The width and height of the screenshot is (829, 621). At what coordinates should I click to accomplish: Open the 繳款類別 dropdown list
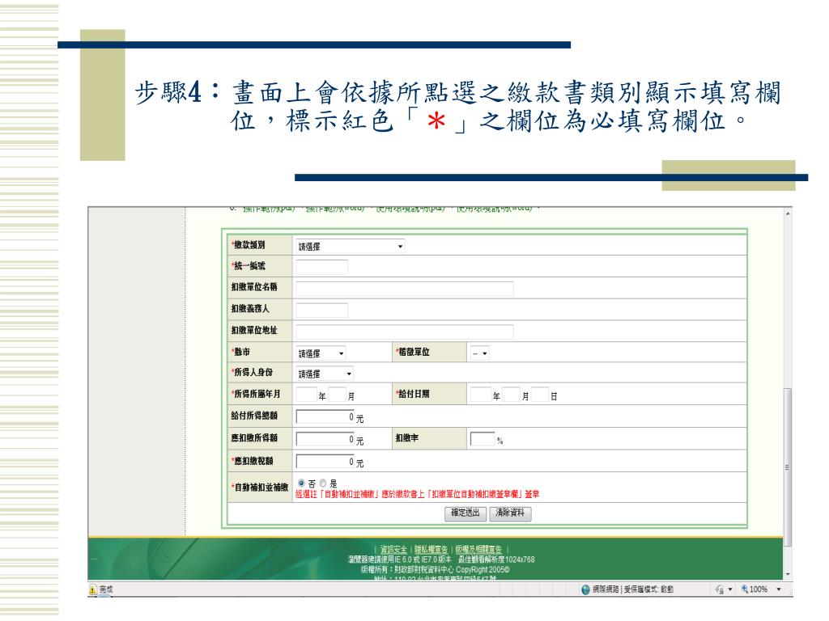click(x=350, y=246)
